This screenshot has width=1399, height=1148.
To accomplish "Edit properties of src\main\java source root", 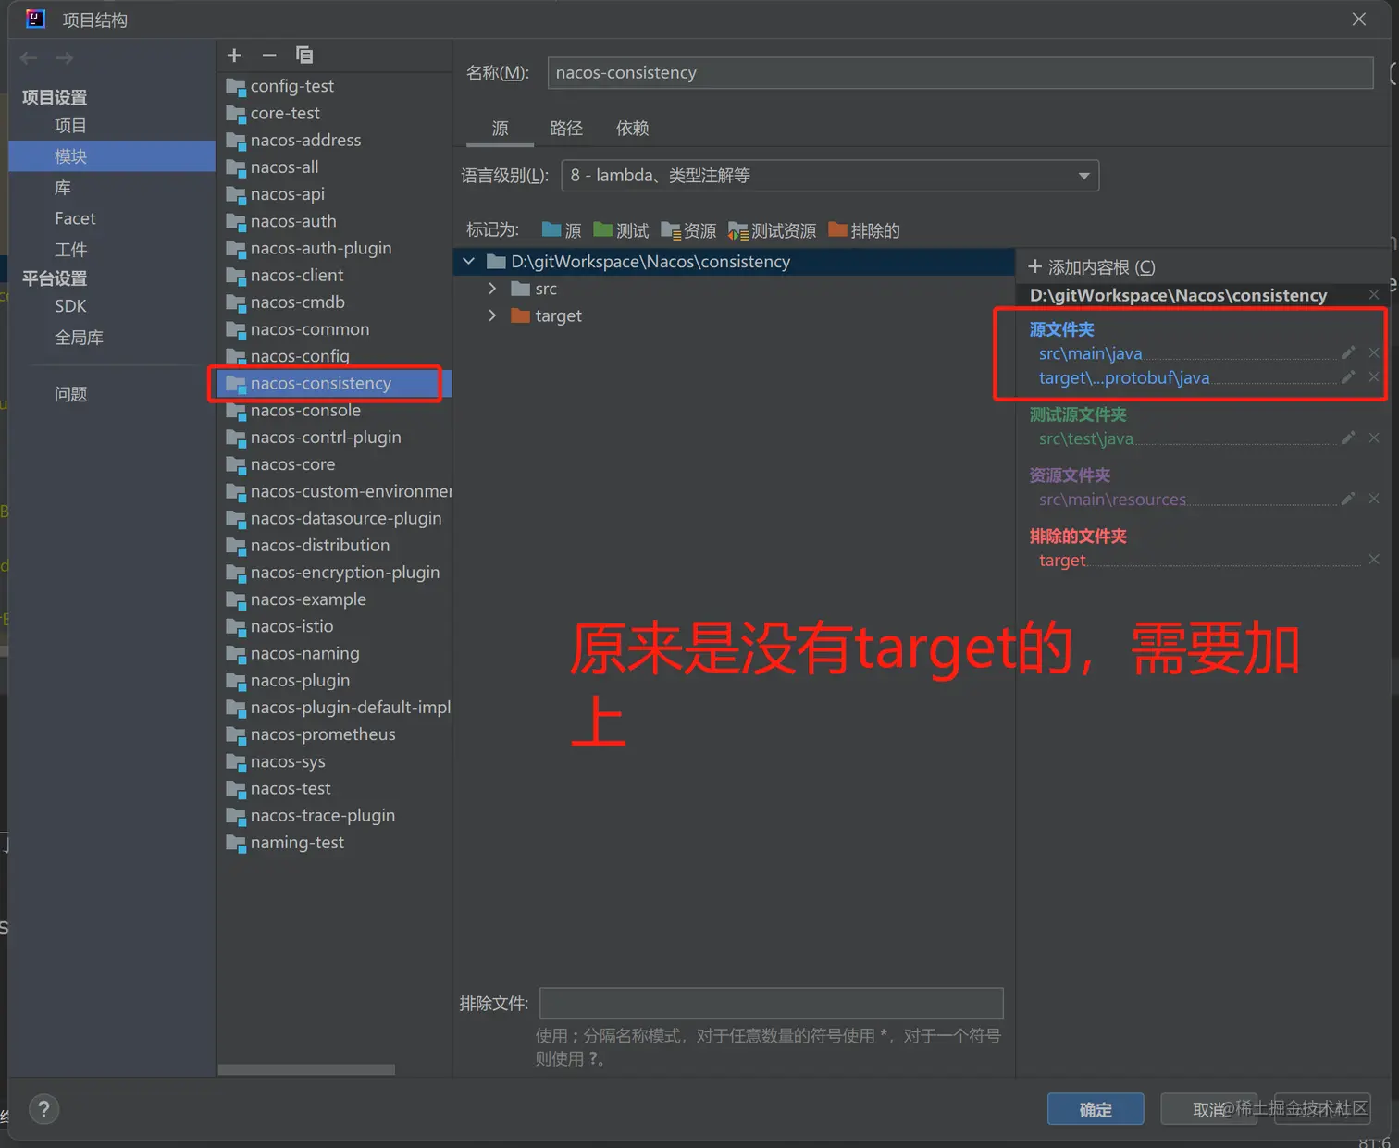I will tap(1348, 352).
